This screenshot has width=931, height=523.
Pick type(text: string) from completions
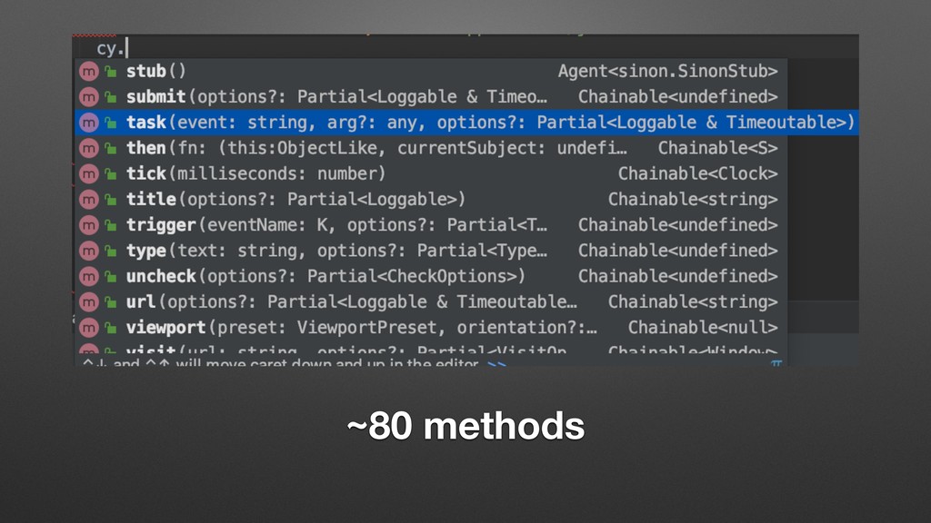pyautogui.click(x=431, y=251)
